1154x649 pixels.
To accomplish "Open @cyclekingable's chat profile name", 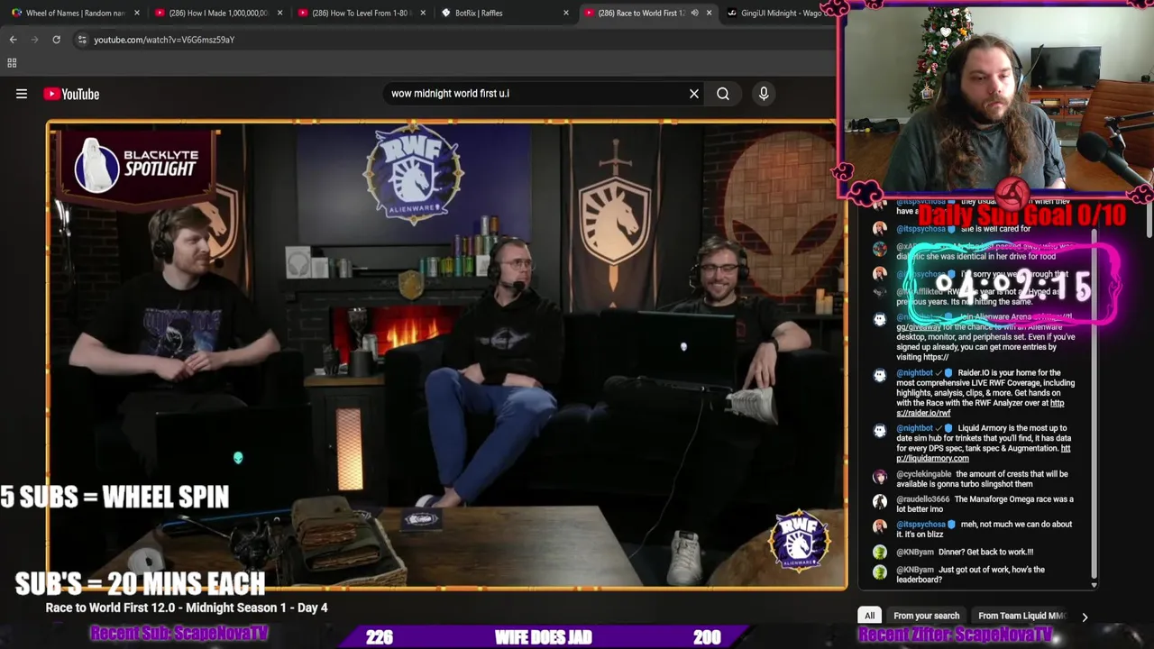I will point(924,474).
